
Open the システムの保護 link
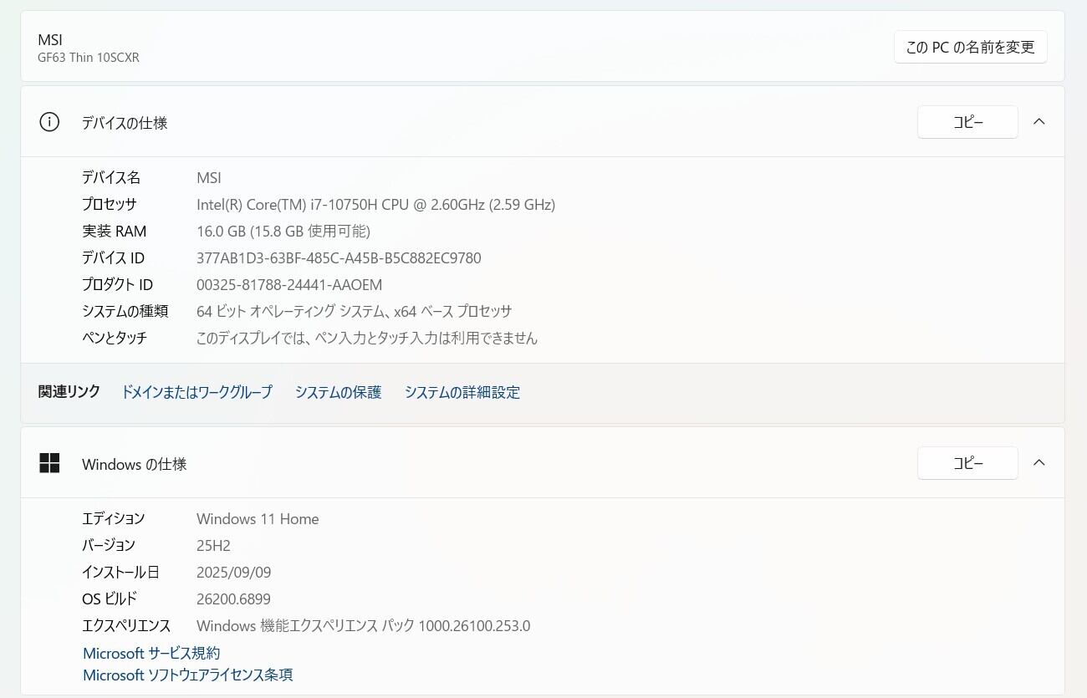tap(338, 392)
